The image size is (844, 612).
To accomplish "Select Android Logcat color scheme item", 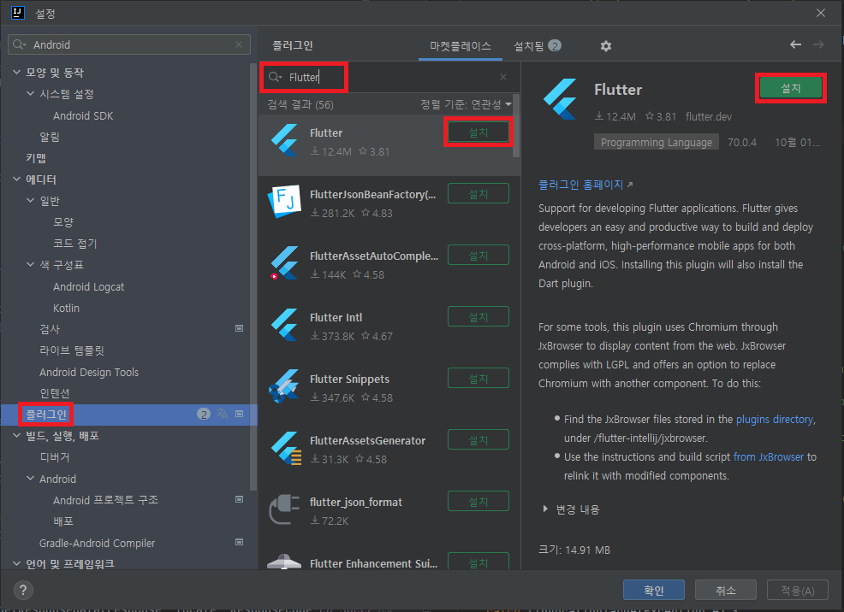I will click(x=88, y=286).
